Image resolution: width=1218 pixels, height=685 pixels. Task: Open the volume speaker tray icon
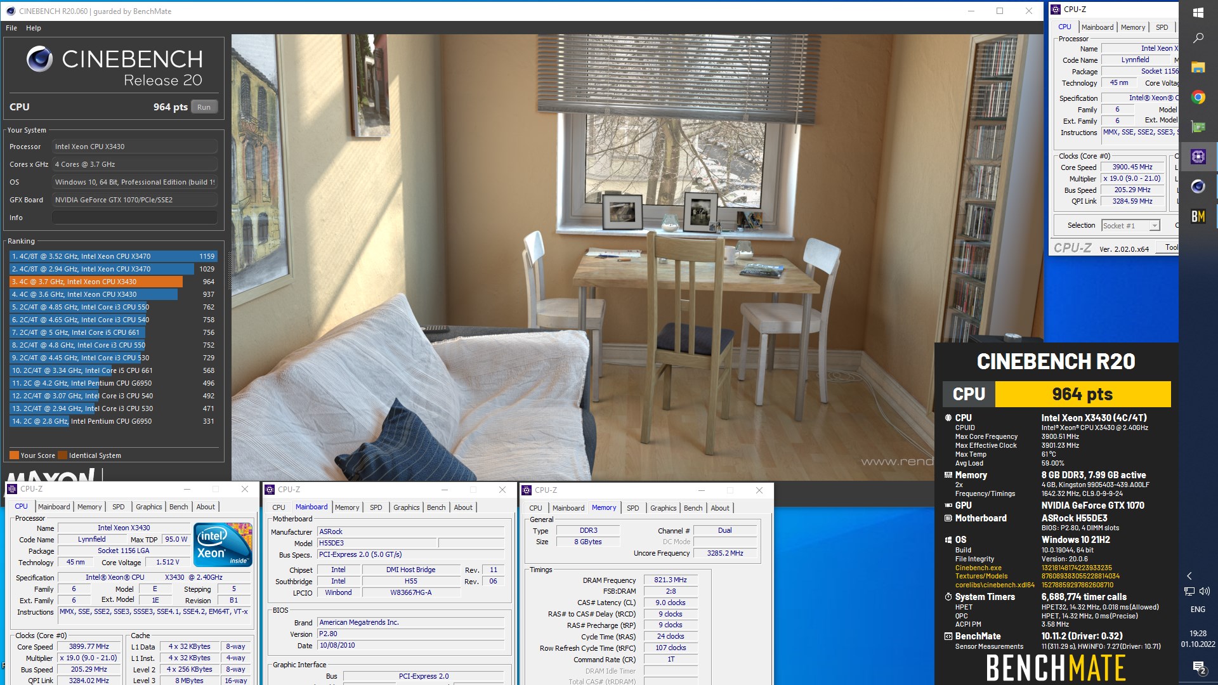point(1205,591)
